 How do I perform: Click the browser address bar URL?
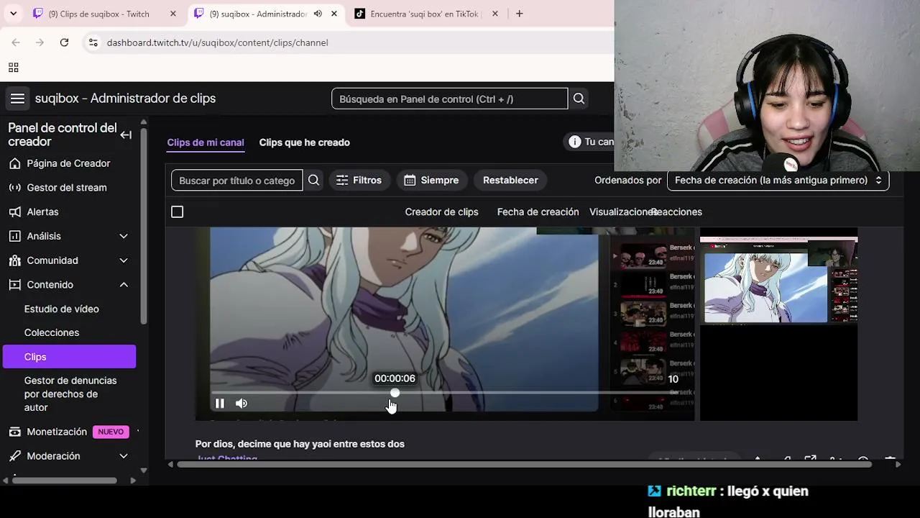pyautogui.click(x=217, y=42)
